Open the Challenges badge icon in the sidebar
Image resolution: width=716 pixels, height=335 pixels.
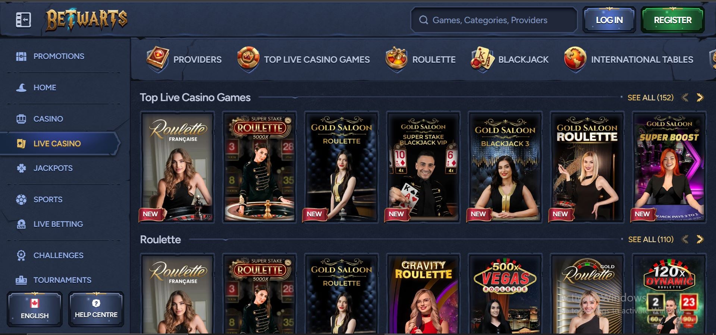(21, 256)
